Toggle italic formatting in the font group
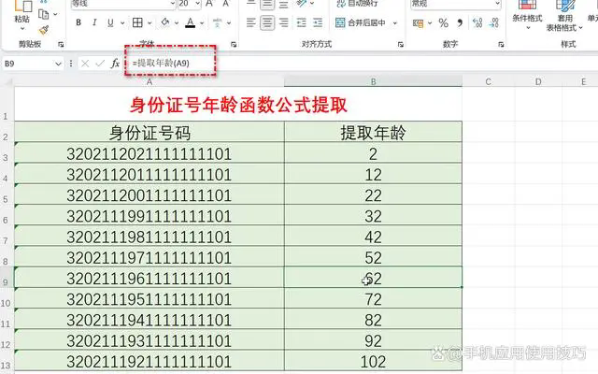598x374 pixels. click(x=94, y=23)
